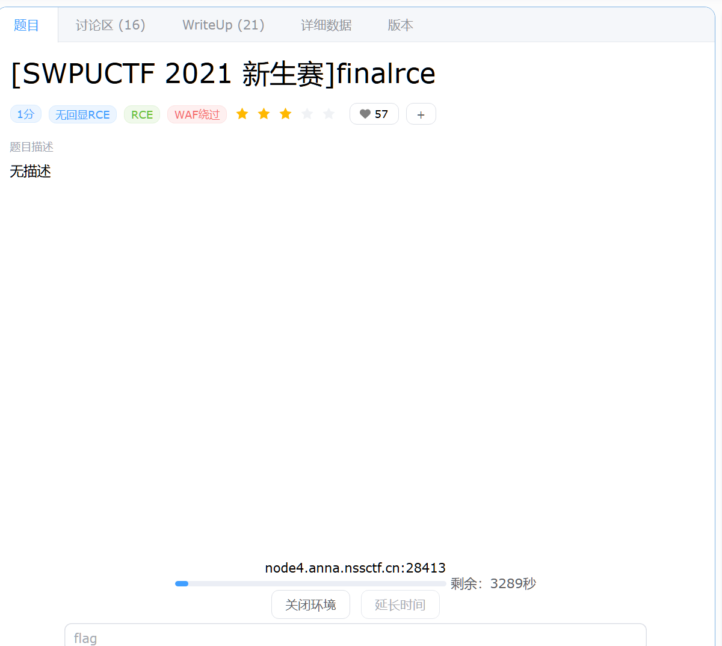Screen dimensions: 722x646
Task: Add a new tag with plus button
Action: (x=421, y=114)
